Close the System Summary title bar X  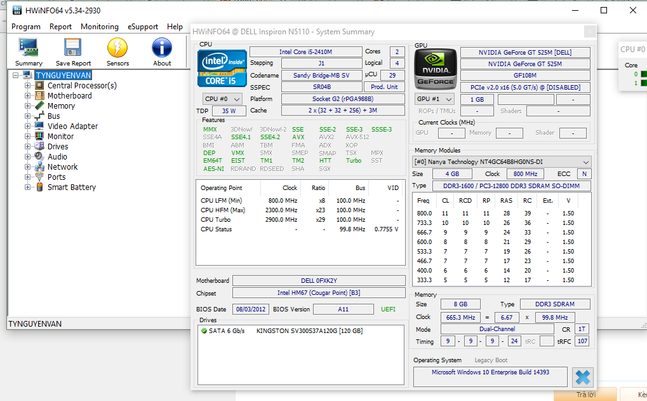pyautogui.click(x=590, y=31)
